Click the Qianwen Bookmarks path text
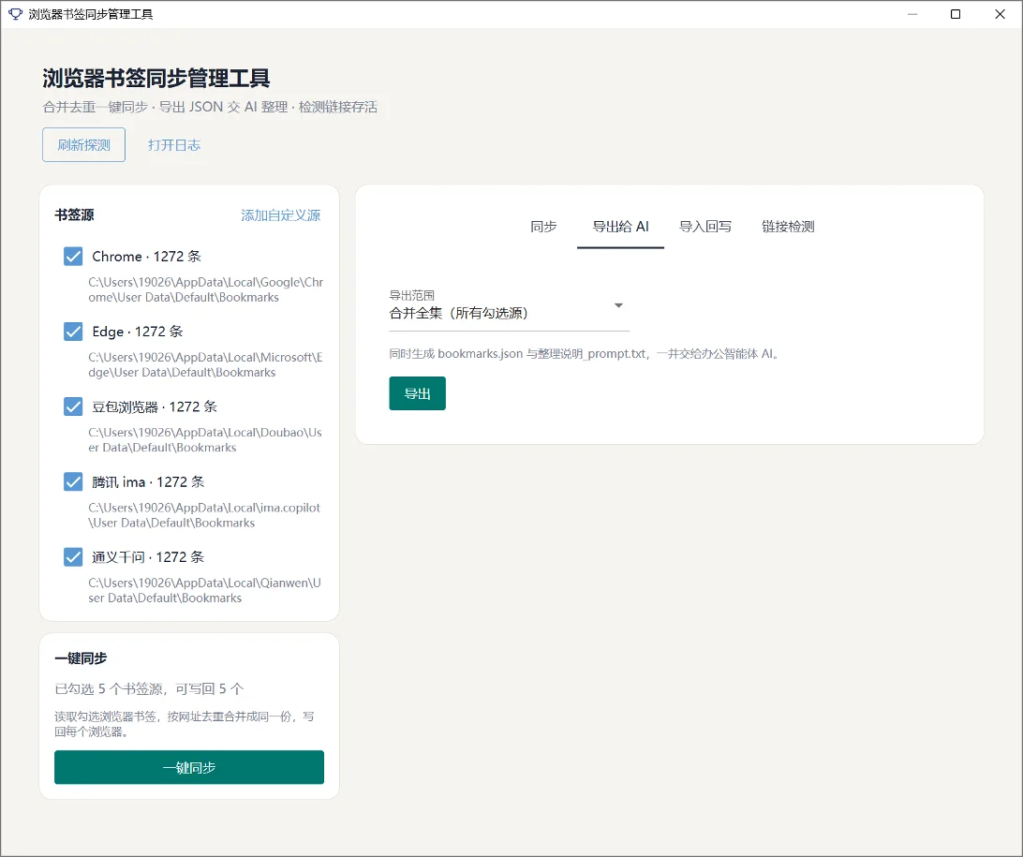Screen dimensions: 1023x857 [x=205, y=590]
